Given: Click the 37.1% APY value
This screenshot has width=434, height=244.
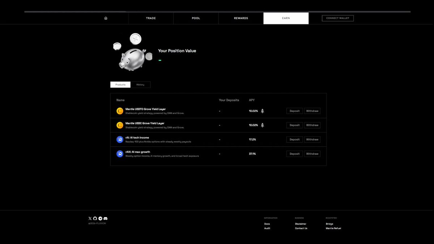Looking at the screenshot, I should pos(252,154).
